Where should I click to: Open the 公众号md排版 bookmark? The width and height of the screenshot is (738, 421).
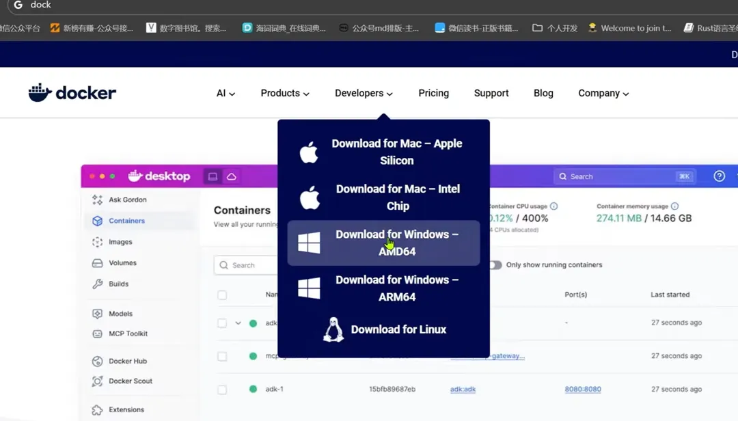coord(379,28)
